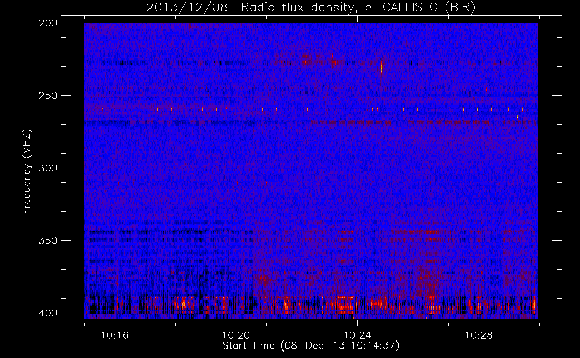Click the '10:20' time tick label
Image resolution: width=580 pixels, height=358 pixels.
(x=236, y=335)
